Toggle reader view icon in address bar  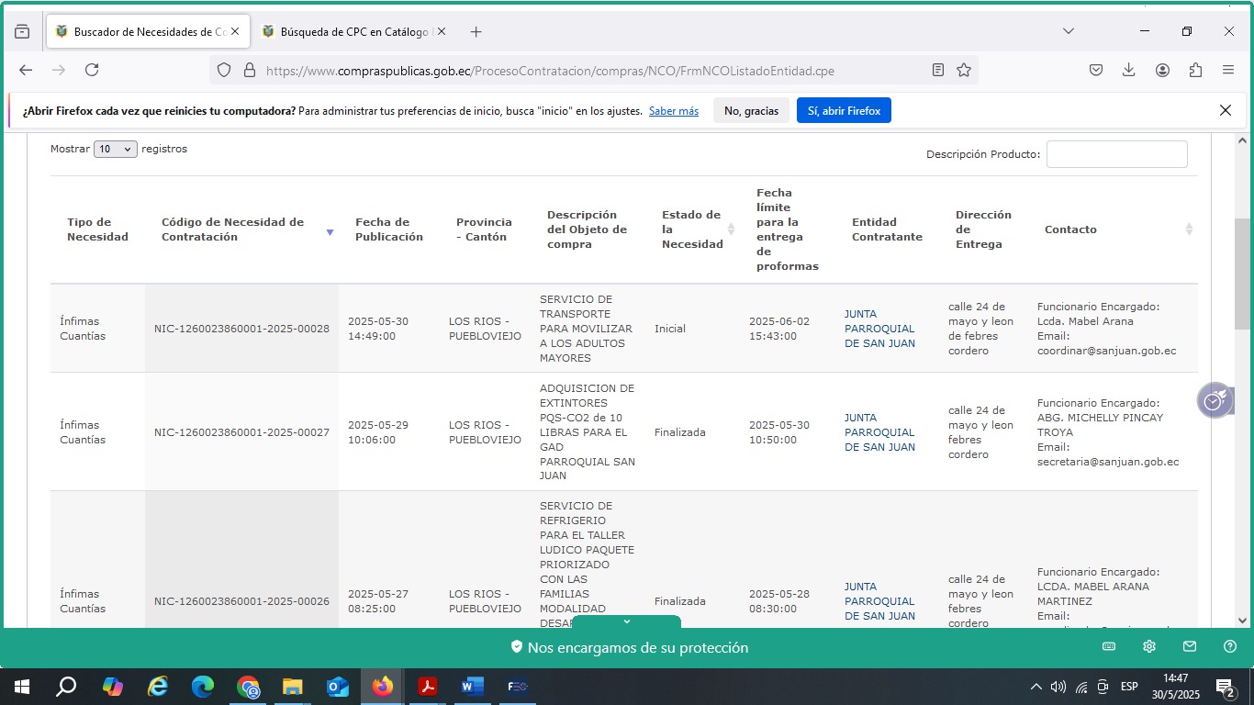click(x=937, y=70)
